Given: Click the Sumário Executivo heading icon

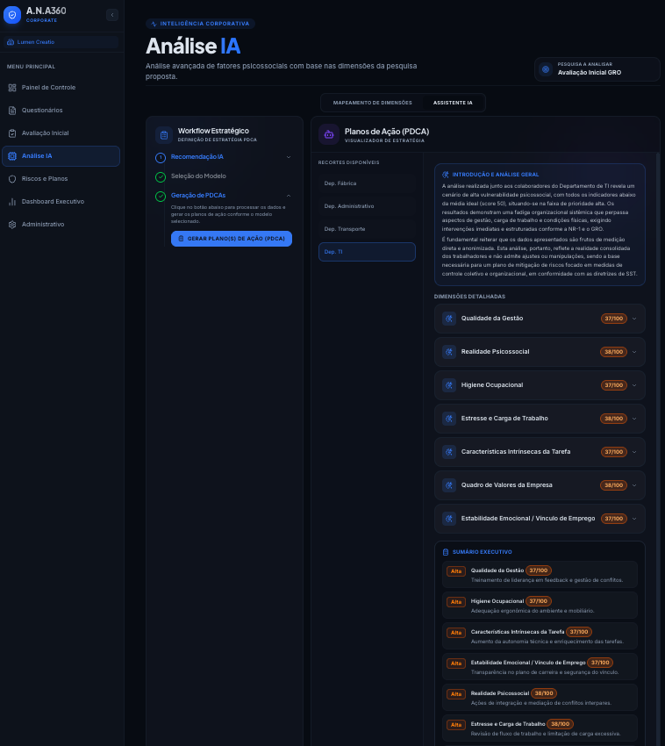Looking at the screenshot, I should pyautogui.click(x=446, y=552).
